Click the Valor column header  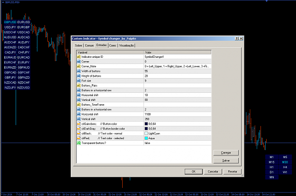(x=177, y=52)
